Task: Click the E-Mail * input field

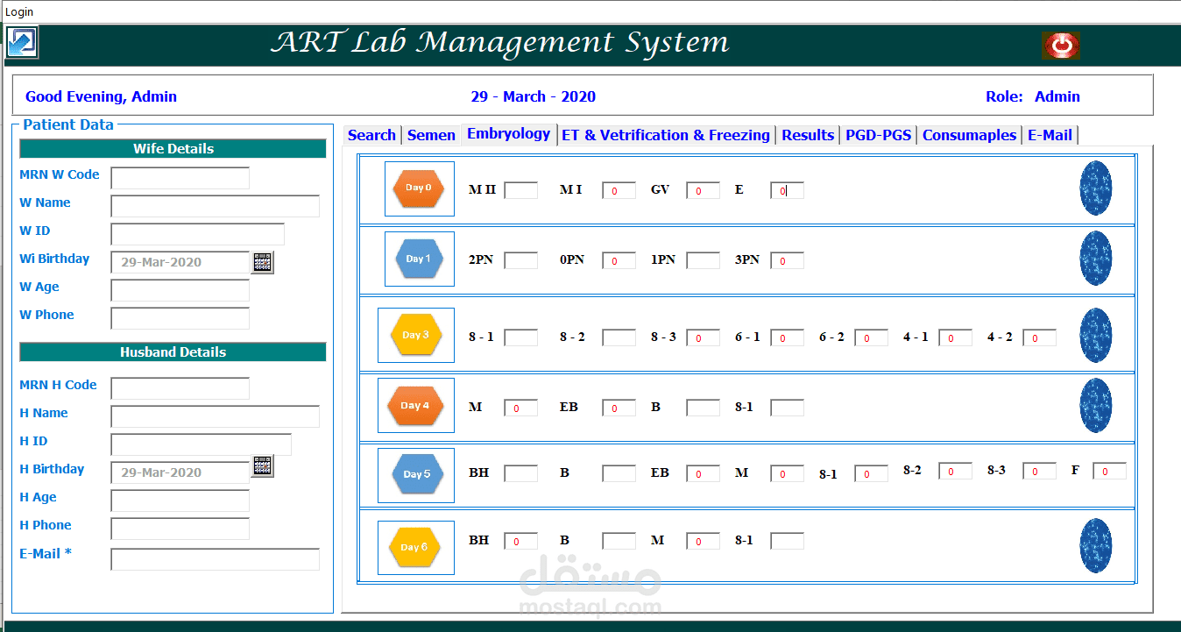Action: [x=216, y=559]
